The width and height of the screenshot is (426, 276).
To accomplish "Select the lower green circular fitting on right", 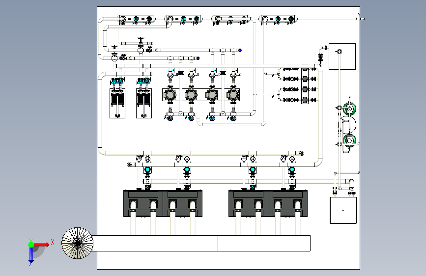I will pos(349,140).
